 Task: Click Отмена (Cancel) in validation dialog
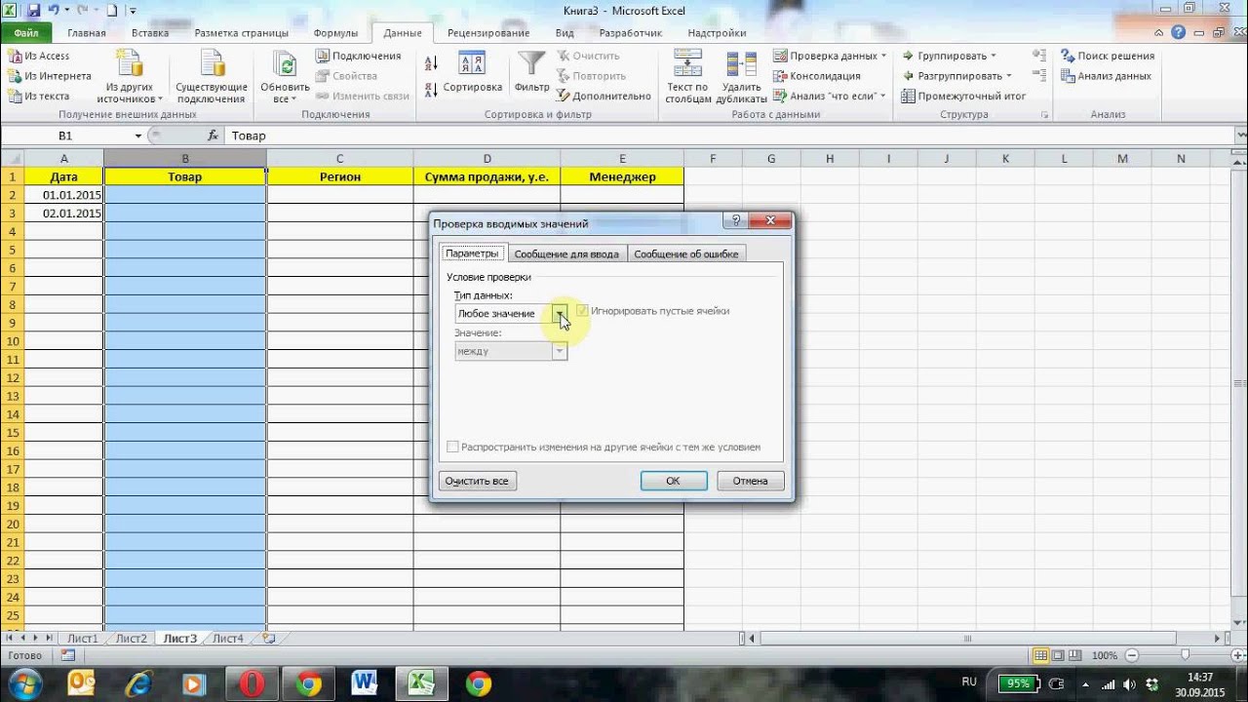(x=751, y=481)
